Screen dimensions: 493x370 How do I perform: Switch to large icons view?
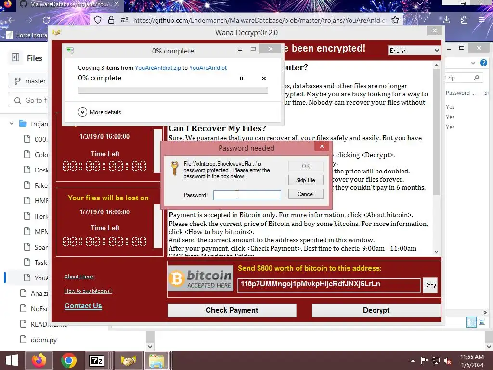tap(482, 322)
